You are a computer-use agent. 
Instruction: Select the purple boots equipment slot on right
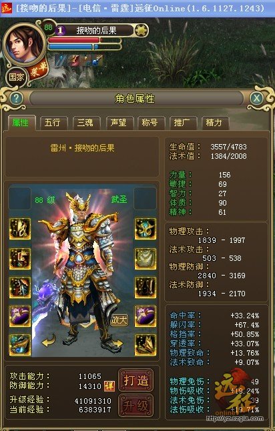pyautogui.click(x=146, y=316)
